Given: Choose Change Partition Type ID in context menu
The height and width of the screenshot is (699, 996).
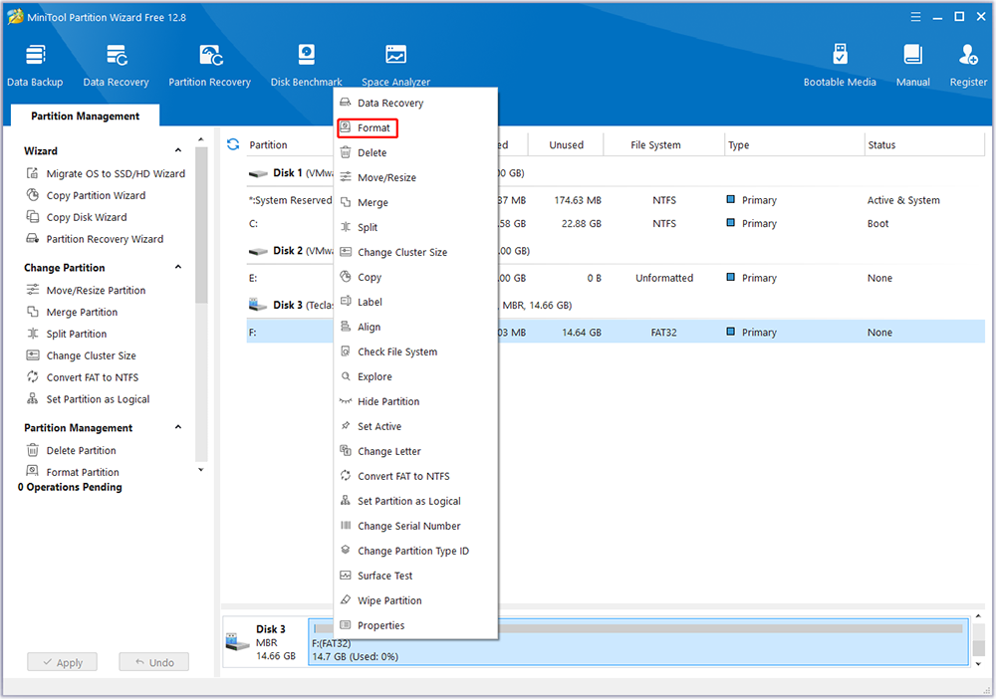Looking at the screenshot, I should pos(415,551).
